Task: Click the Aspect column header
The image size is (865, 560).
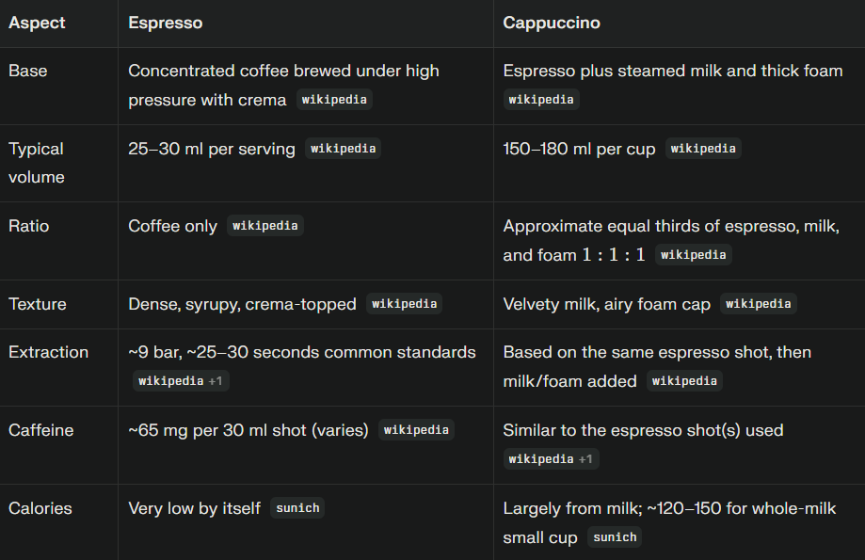Action: pyautogui.click(x=38, y=23)
